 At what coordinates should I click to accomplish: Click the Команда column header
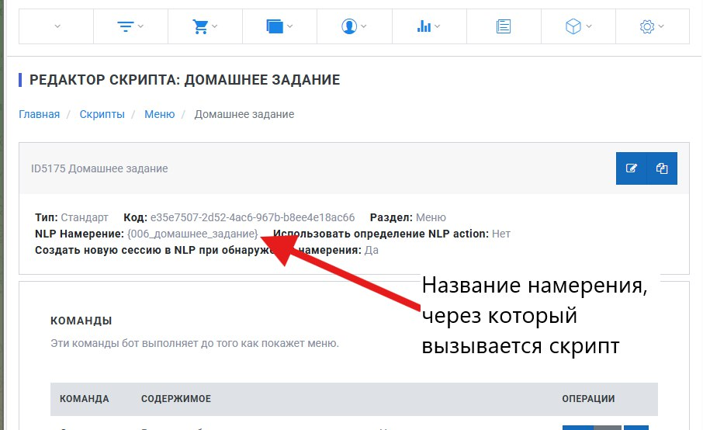click(85, 399)
